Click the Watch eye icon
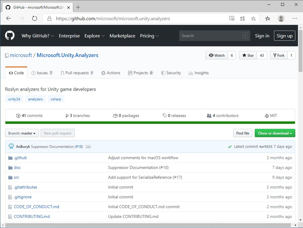This screenshot has width=303, height=228. 211,55
